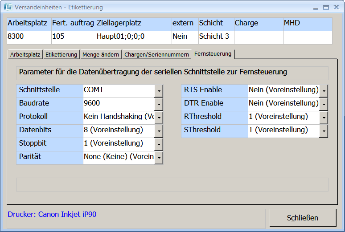Screen dimensions: 345x232
Task: Expand the Baudrate 9600 dropdown
Action: coord(159,104)
